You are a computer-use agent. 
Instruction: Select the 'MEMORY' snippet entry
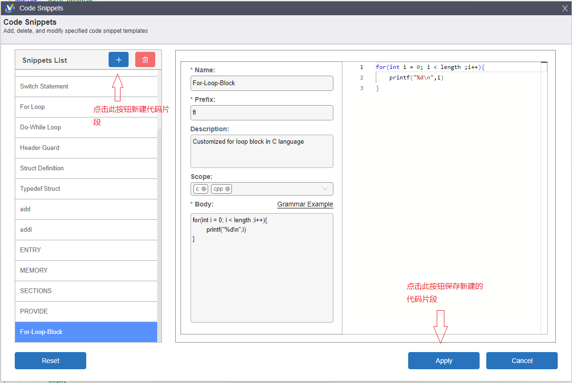point(86,270)
